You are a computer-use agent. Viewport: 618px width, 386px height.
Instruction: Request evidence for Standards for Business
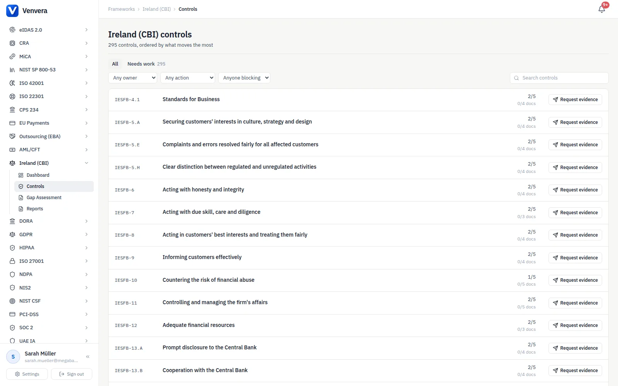575,100
